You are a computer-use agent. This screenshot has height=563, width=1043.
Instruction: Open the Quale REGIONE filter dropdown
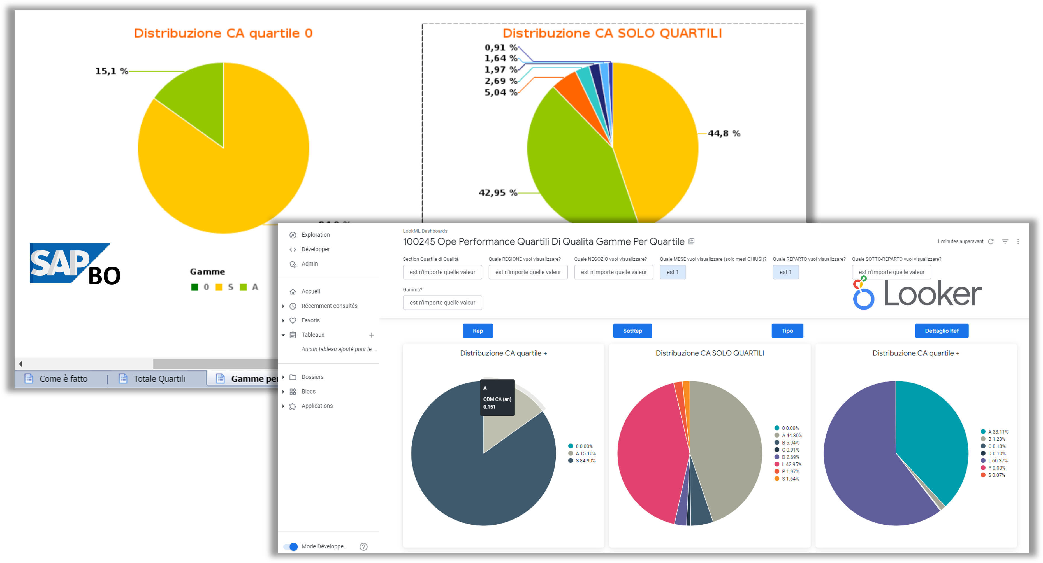pos(528,272)
